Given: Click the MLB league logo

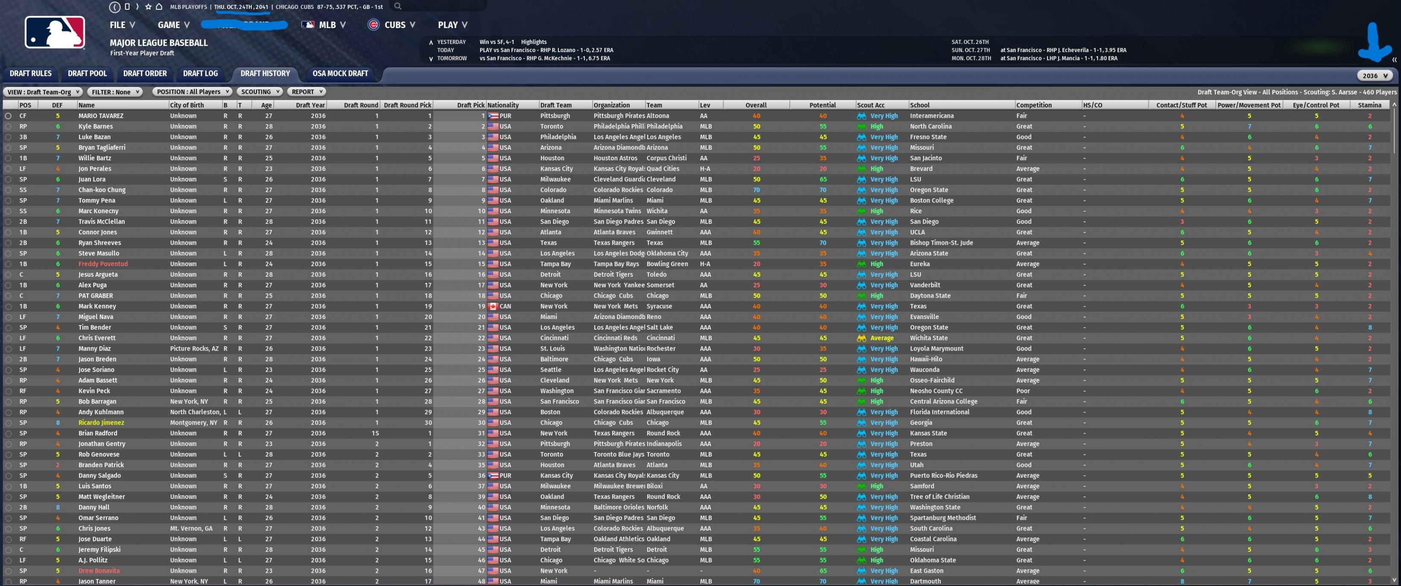Looking at the screenshot, I should (x=54, y=32).
